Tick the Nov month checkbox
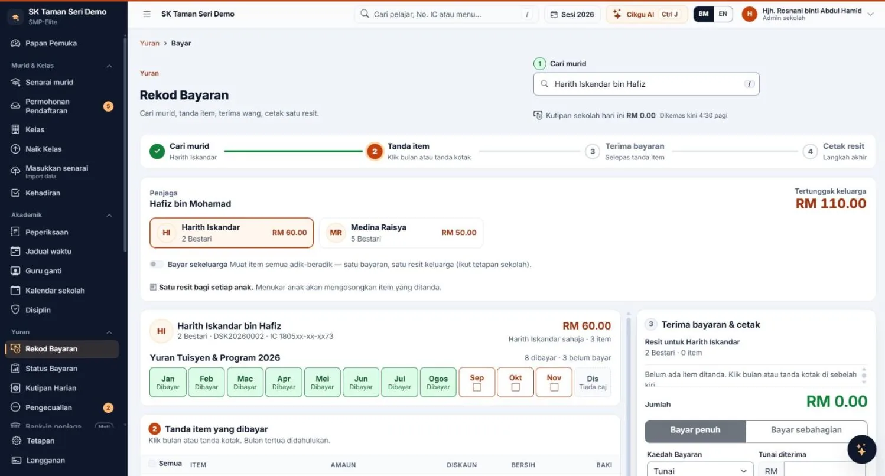The width and height of the screenshot is (885, 476). coord(554,387)
